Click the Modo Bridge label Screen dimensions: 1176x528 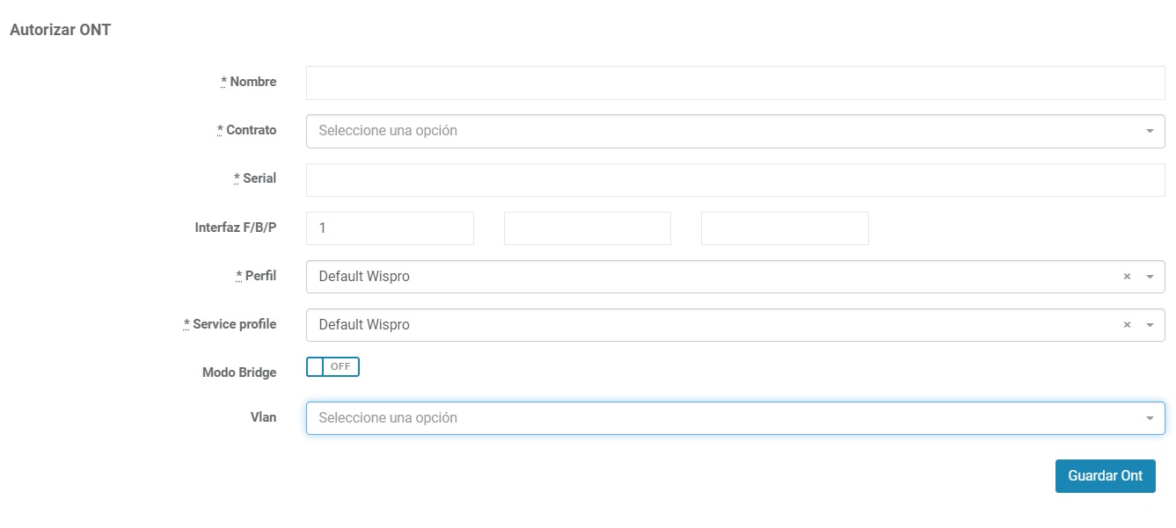[x=239, y=372]
